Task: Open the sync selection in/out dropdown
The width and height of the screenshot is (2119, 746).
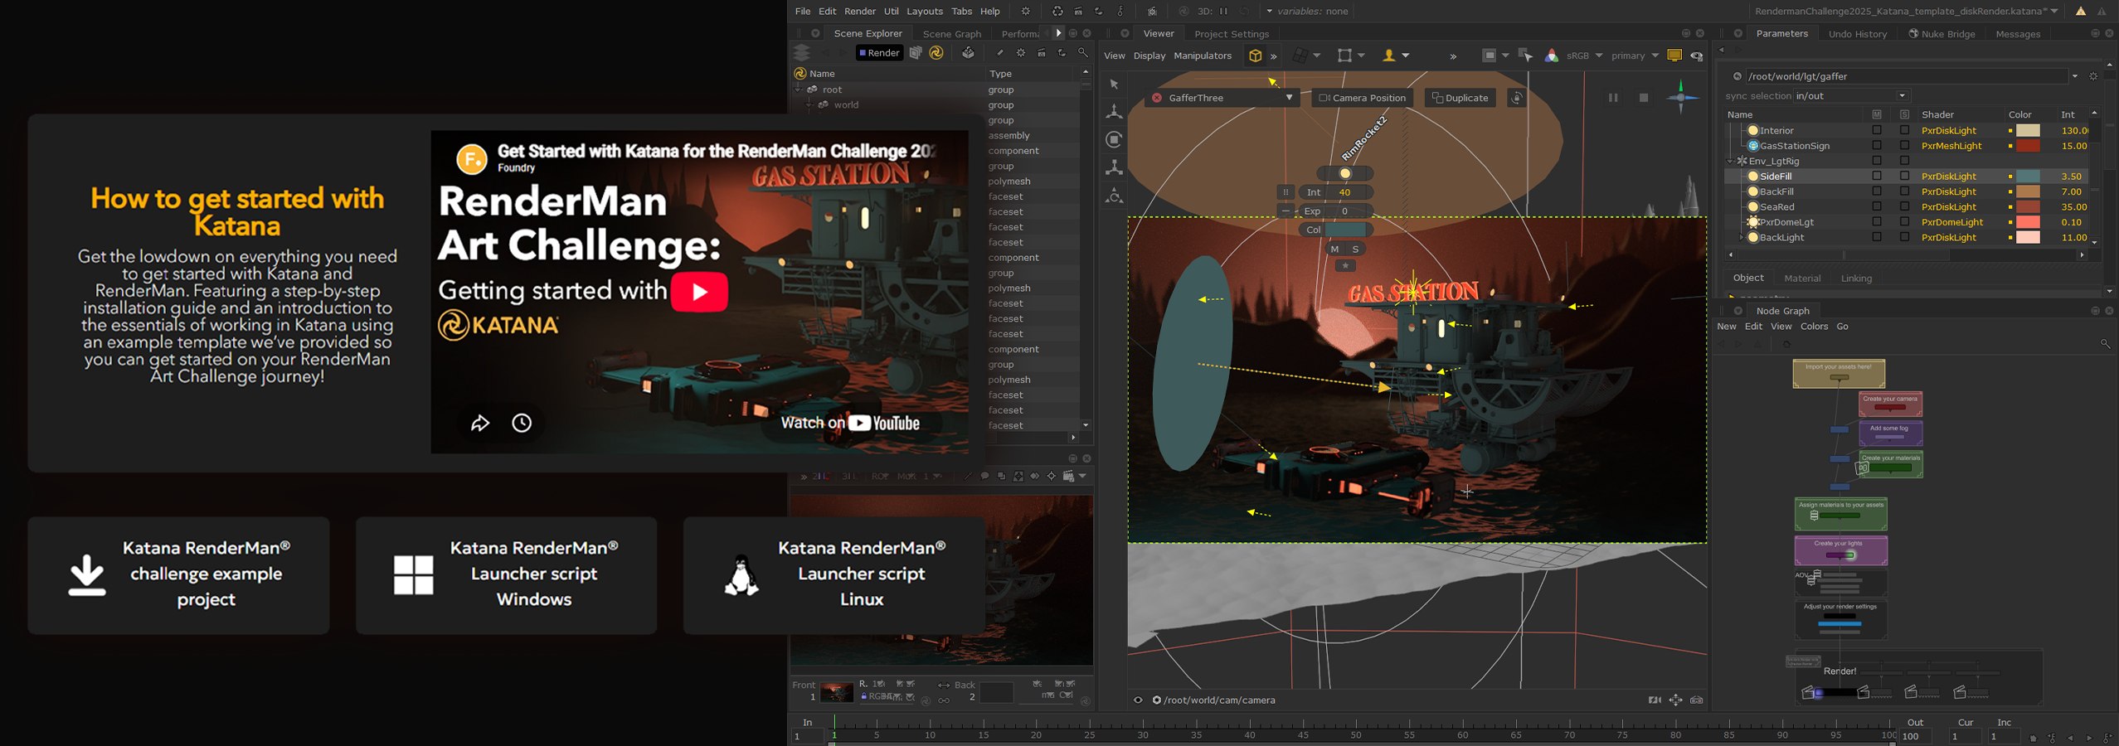Action: pos(1852,96)
